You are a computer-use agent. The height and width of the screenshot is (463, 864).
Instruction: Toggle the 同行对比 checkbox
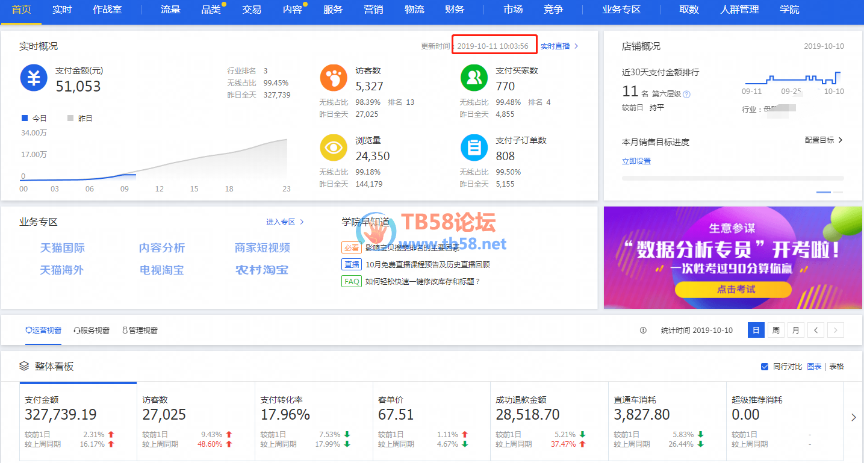[765, 367]
